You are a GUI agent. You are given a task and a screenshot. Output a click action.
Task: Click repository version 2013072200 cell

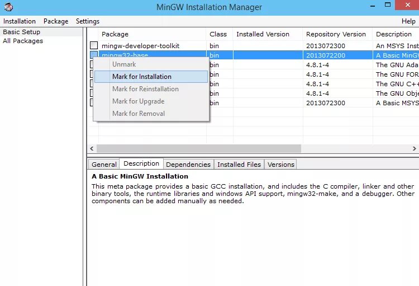click(x=338, y=55)
